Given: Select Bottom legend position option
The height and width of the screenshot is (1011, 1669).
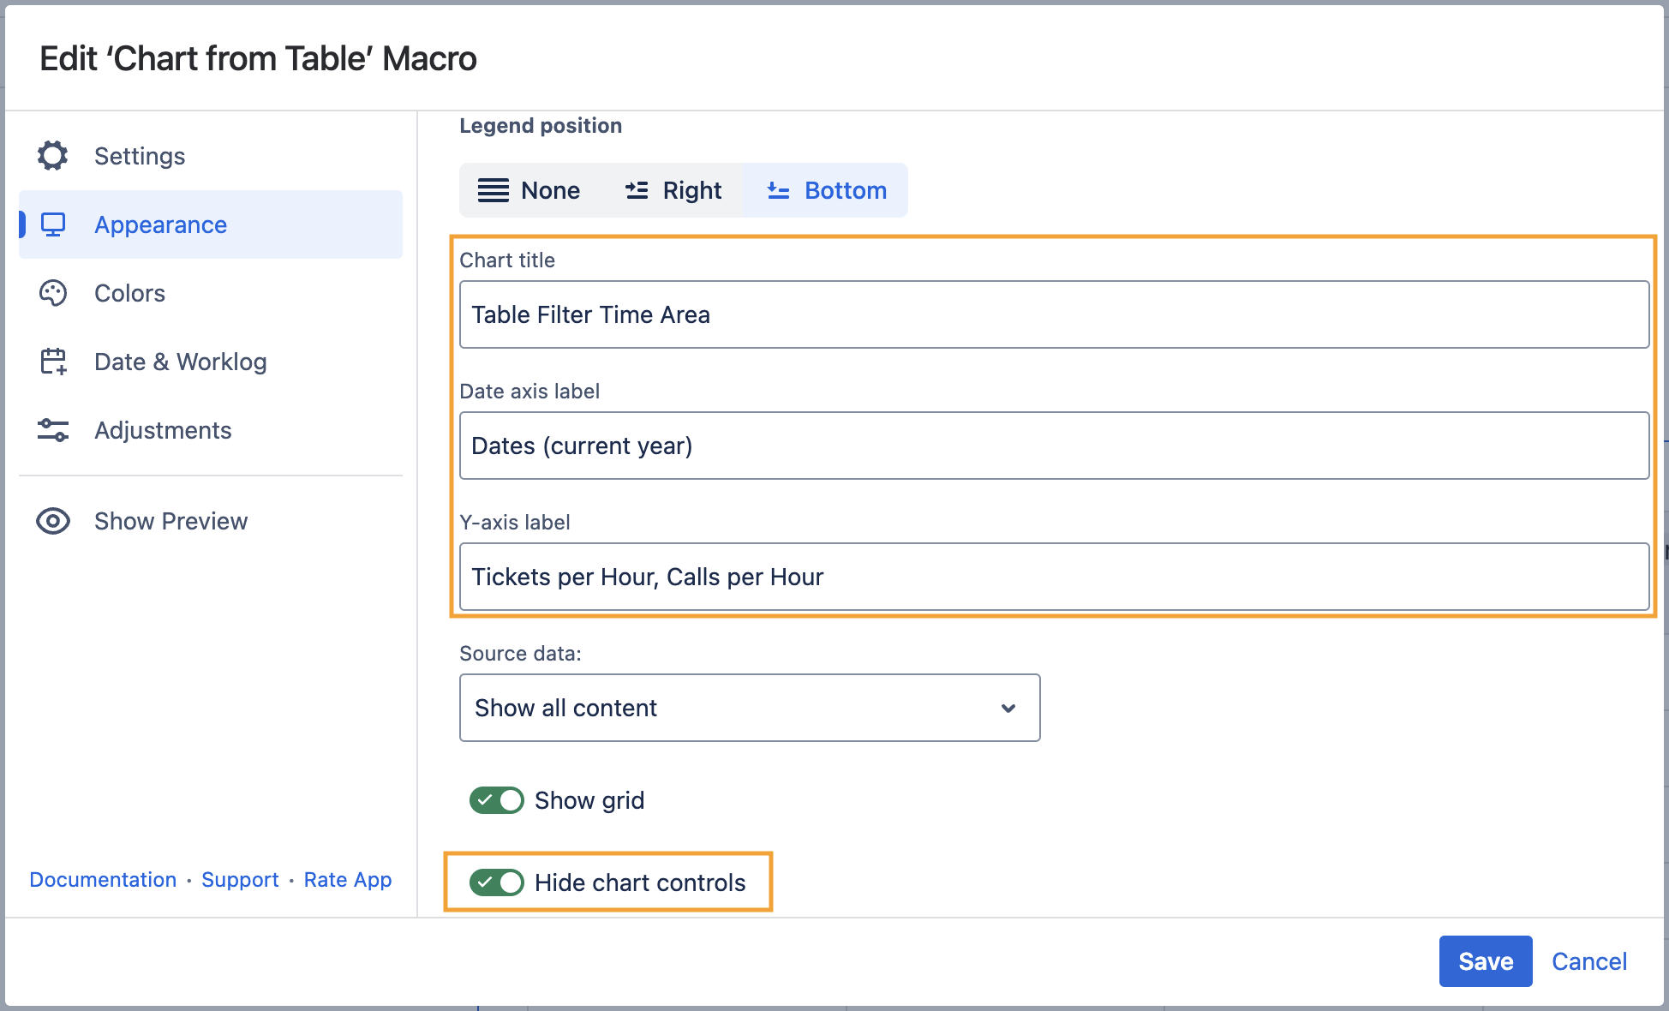Looking at the screenshot, I should tap(826, 190).
